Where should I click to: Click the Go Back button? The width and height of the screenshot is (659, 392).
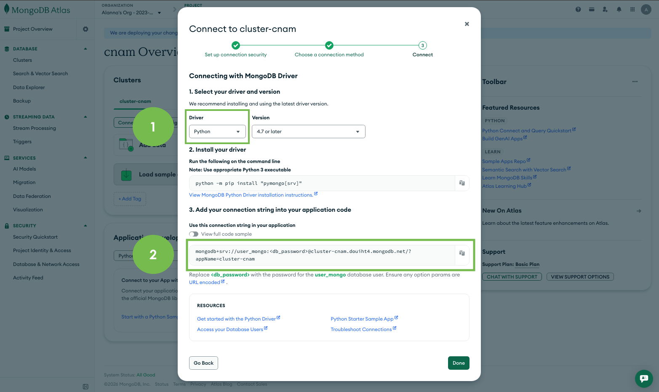203,363
